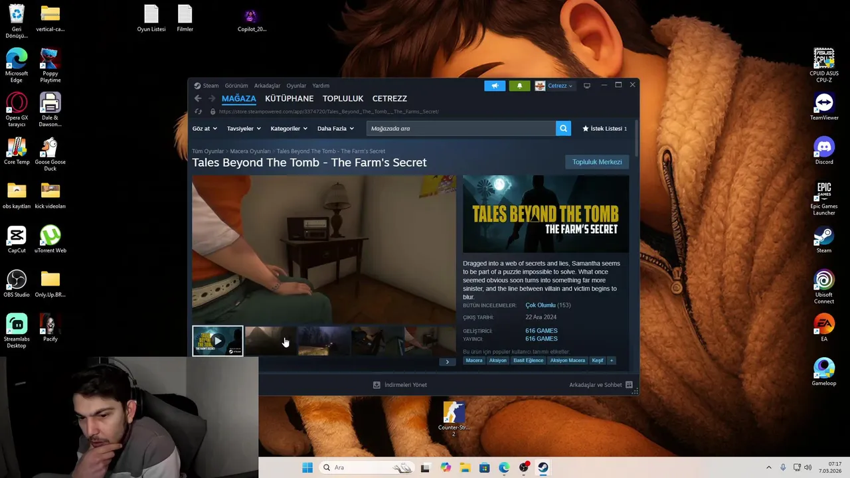Go forward with Steam's forward arrow
The image size is (850, 478).
tap(212, 98)
